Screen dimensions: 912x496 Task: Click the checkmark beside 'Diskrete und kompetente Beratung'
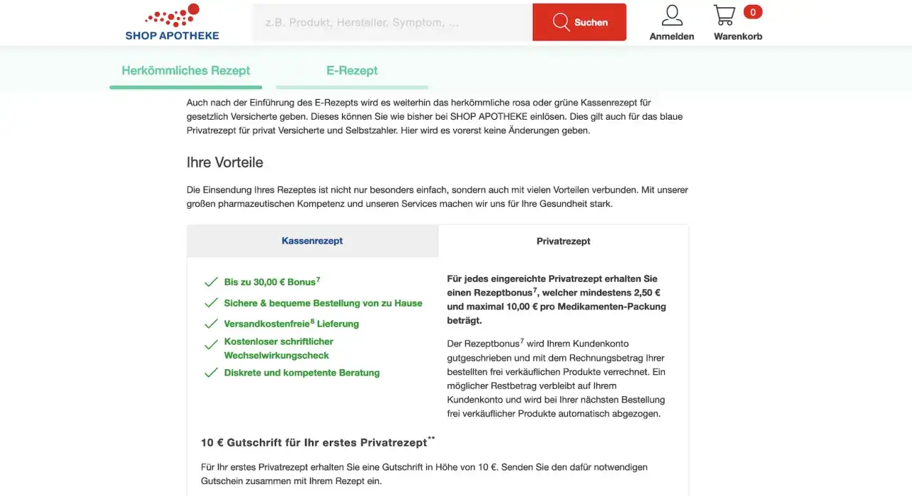(211, 371)
